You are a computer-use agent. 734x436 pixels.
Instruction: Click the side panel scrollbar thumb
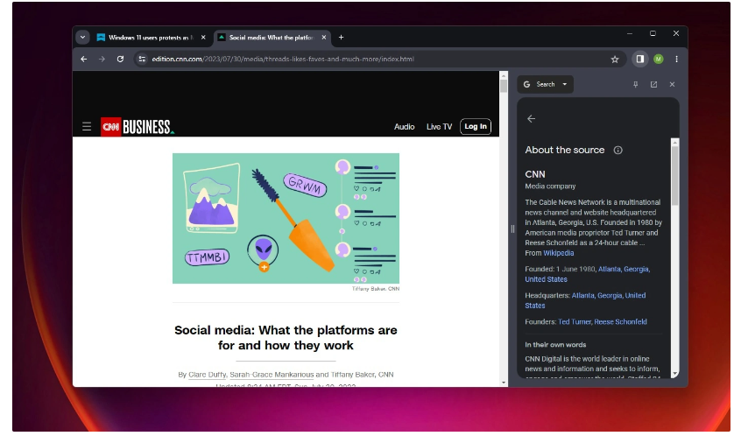click(675, 176)
